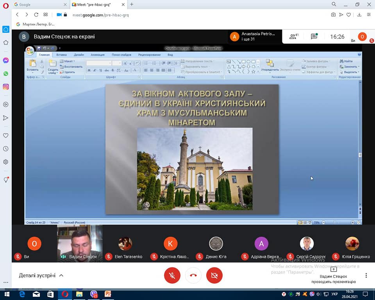This screenshot has height=300, width=375.
Task: Open the three-dot more options menu
Action: [x=366, y=275]
